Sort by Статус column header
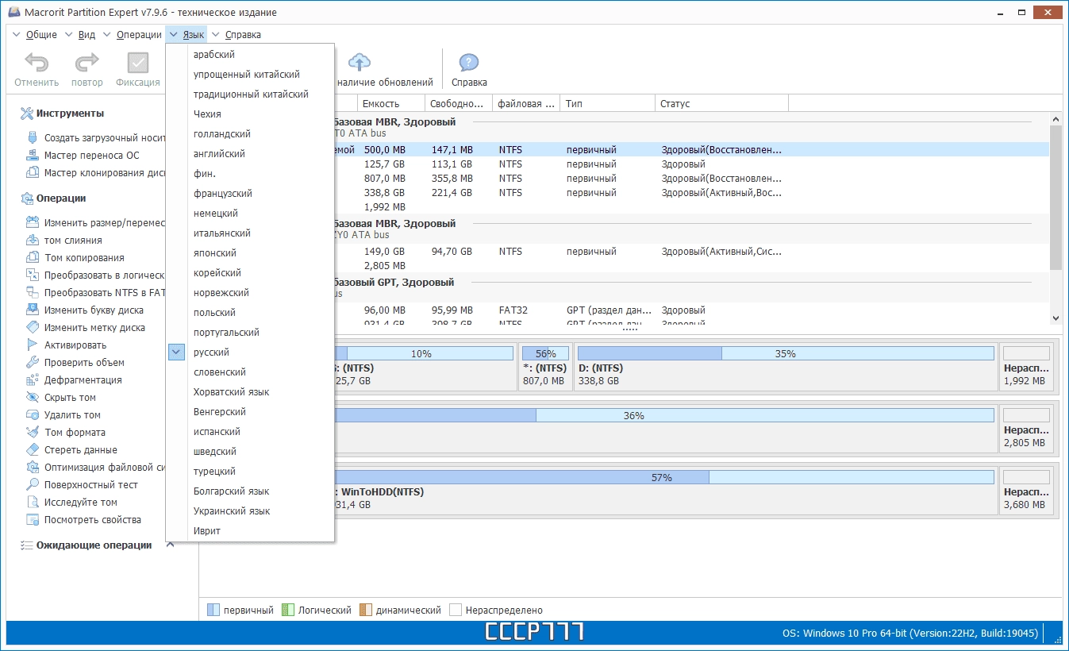 point(721,103)
